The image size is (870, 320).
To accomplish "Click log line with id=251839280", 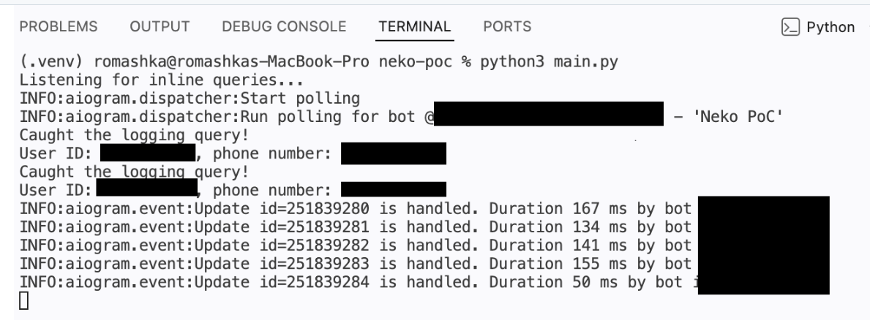I will coord(351,208).
